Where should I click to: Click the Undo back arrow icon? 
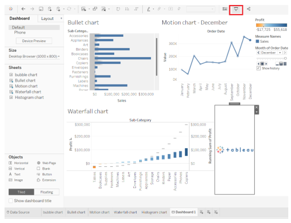tap(23, 9)
